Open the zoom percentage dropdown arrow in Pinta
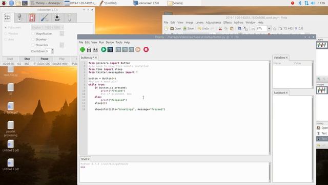The height and width of the screenshot is (185, 328). pos(269,29)
